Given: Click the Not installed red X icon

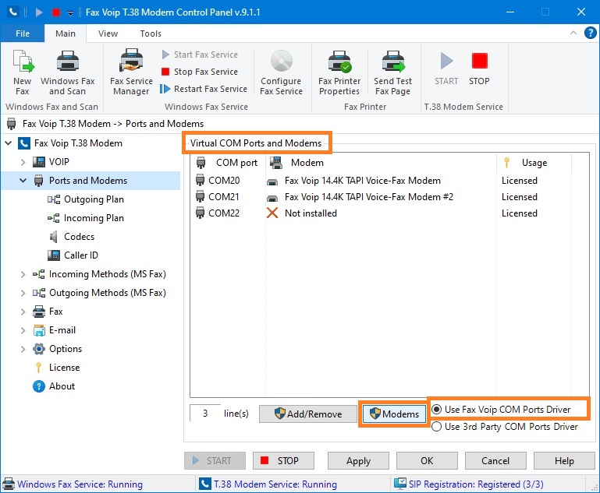Looking at the screenshot, I should (x=272, y=213).
